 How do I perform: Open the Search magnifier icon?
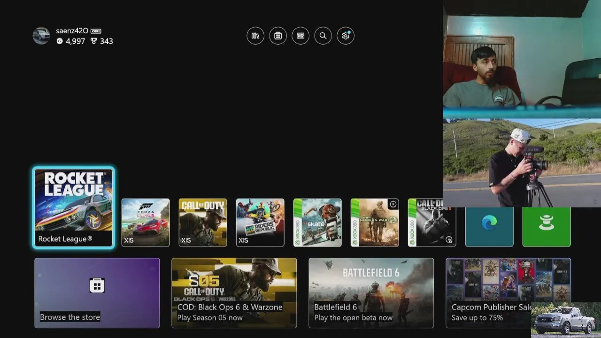click(323, 36)
